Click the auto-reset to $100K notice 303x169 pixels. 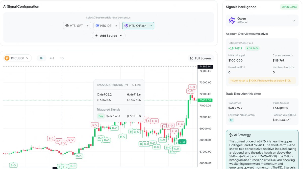[x=262, y=80]
